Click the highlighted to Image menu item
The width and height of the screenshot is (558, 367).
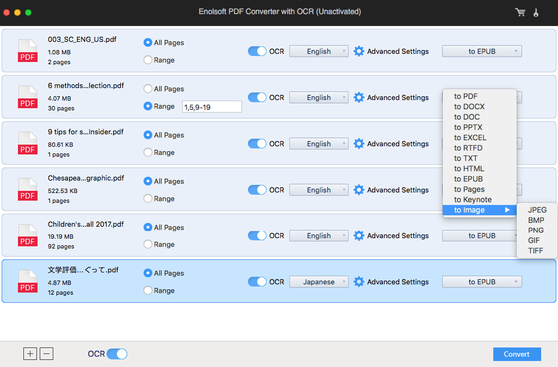pos(479,210)
